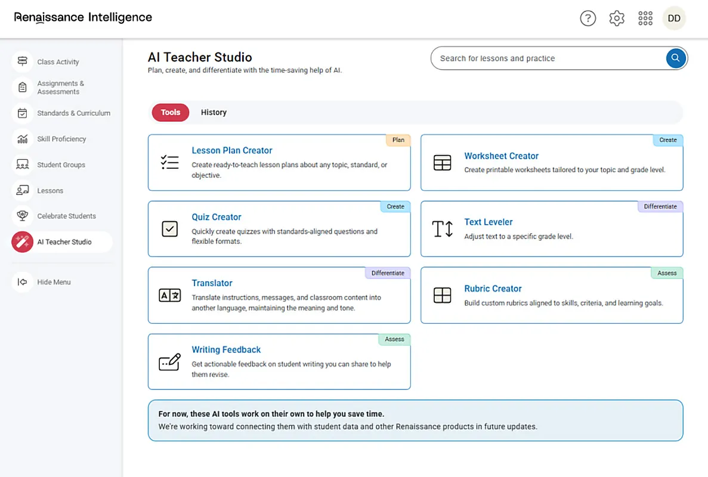Screen dimensions: 708x477
Task: Click the Hide Menu collapse arrow icon
Action: tap(22, 282)
